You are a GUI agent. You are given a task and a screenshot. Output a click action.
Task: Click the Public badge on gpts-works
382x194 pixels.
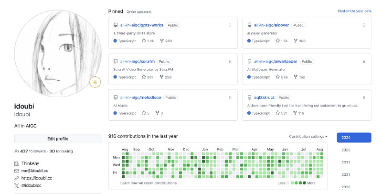coord(173,25)
